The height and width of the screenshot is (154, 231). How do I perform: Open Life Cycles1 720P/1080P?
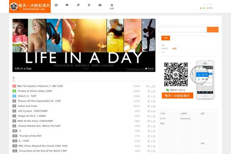(x=33, y=111)
